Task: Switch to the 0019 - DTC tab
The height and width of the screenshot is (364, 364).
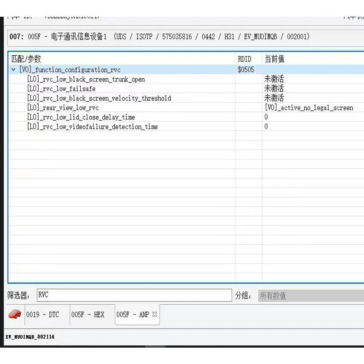Action: point(43,314)
